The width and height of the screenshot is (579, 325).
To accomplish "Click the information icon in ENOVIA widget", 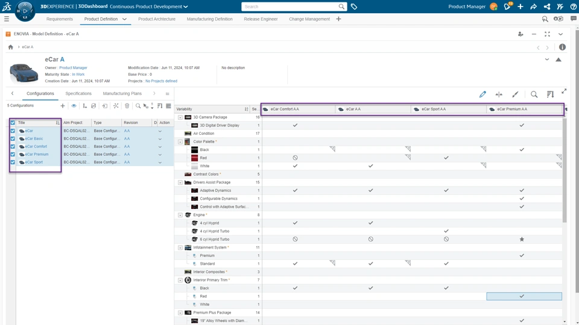I will pos(562,47).
